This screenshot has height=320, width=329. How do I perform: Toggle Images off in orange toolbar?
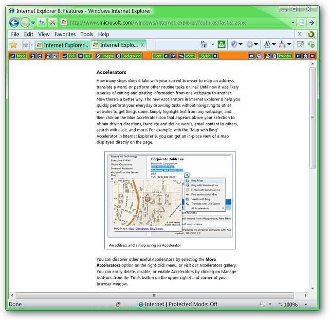(105, 56)
